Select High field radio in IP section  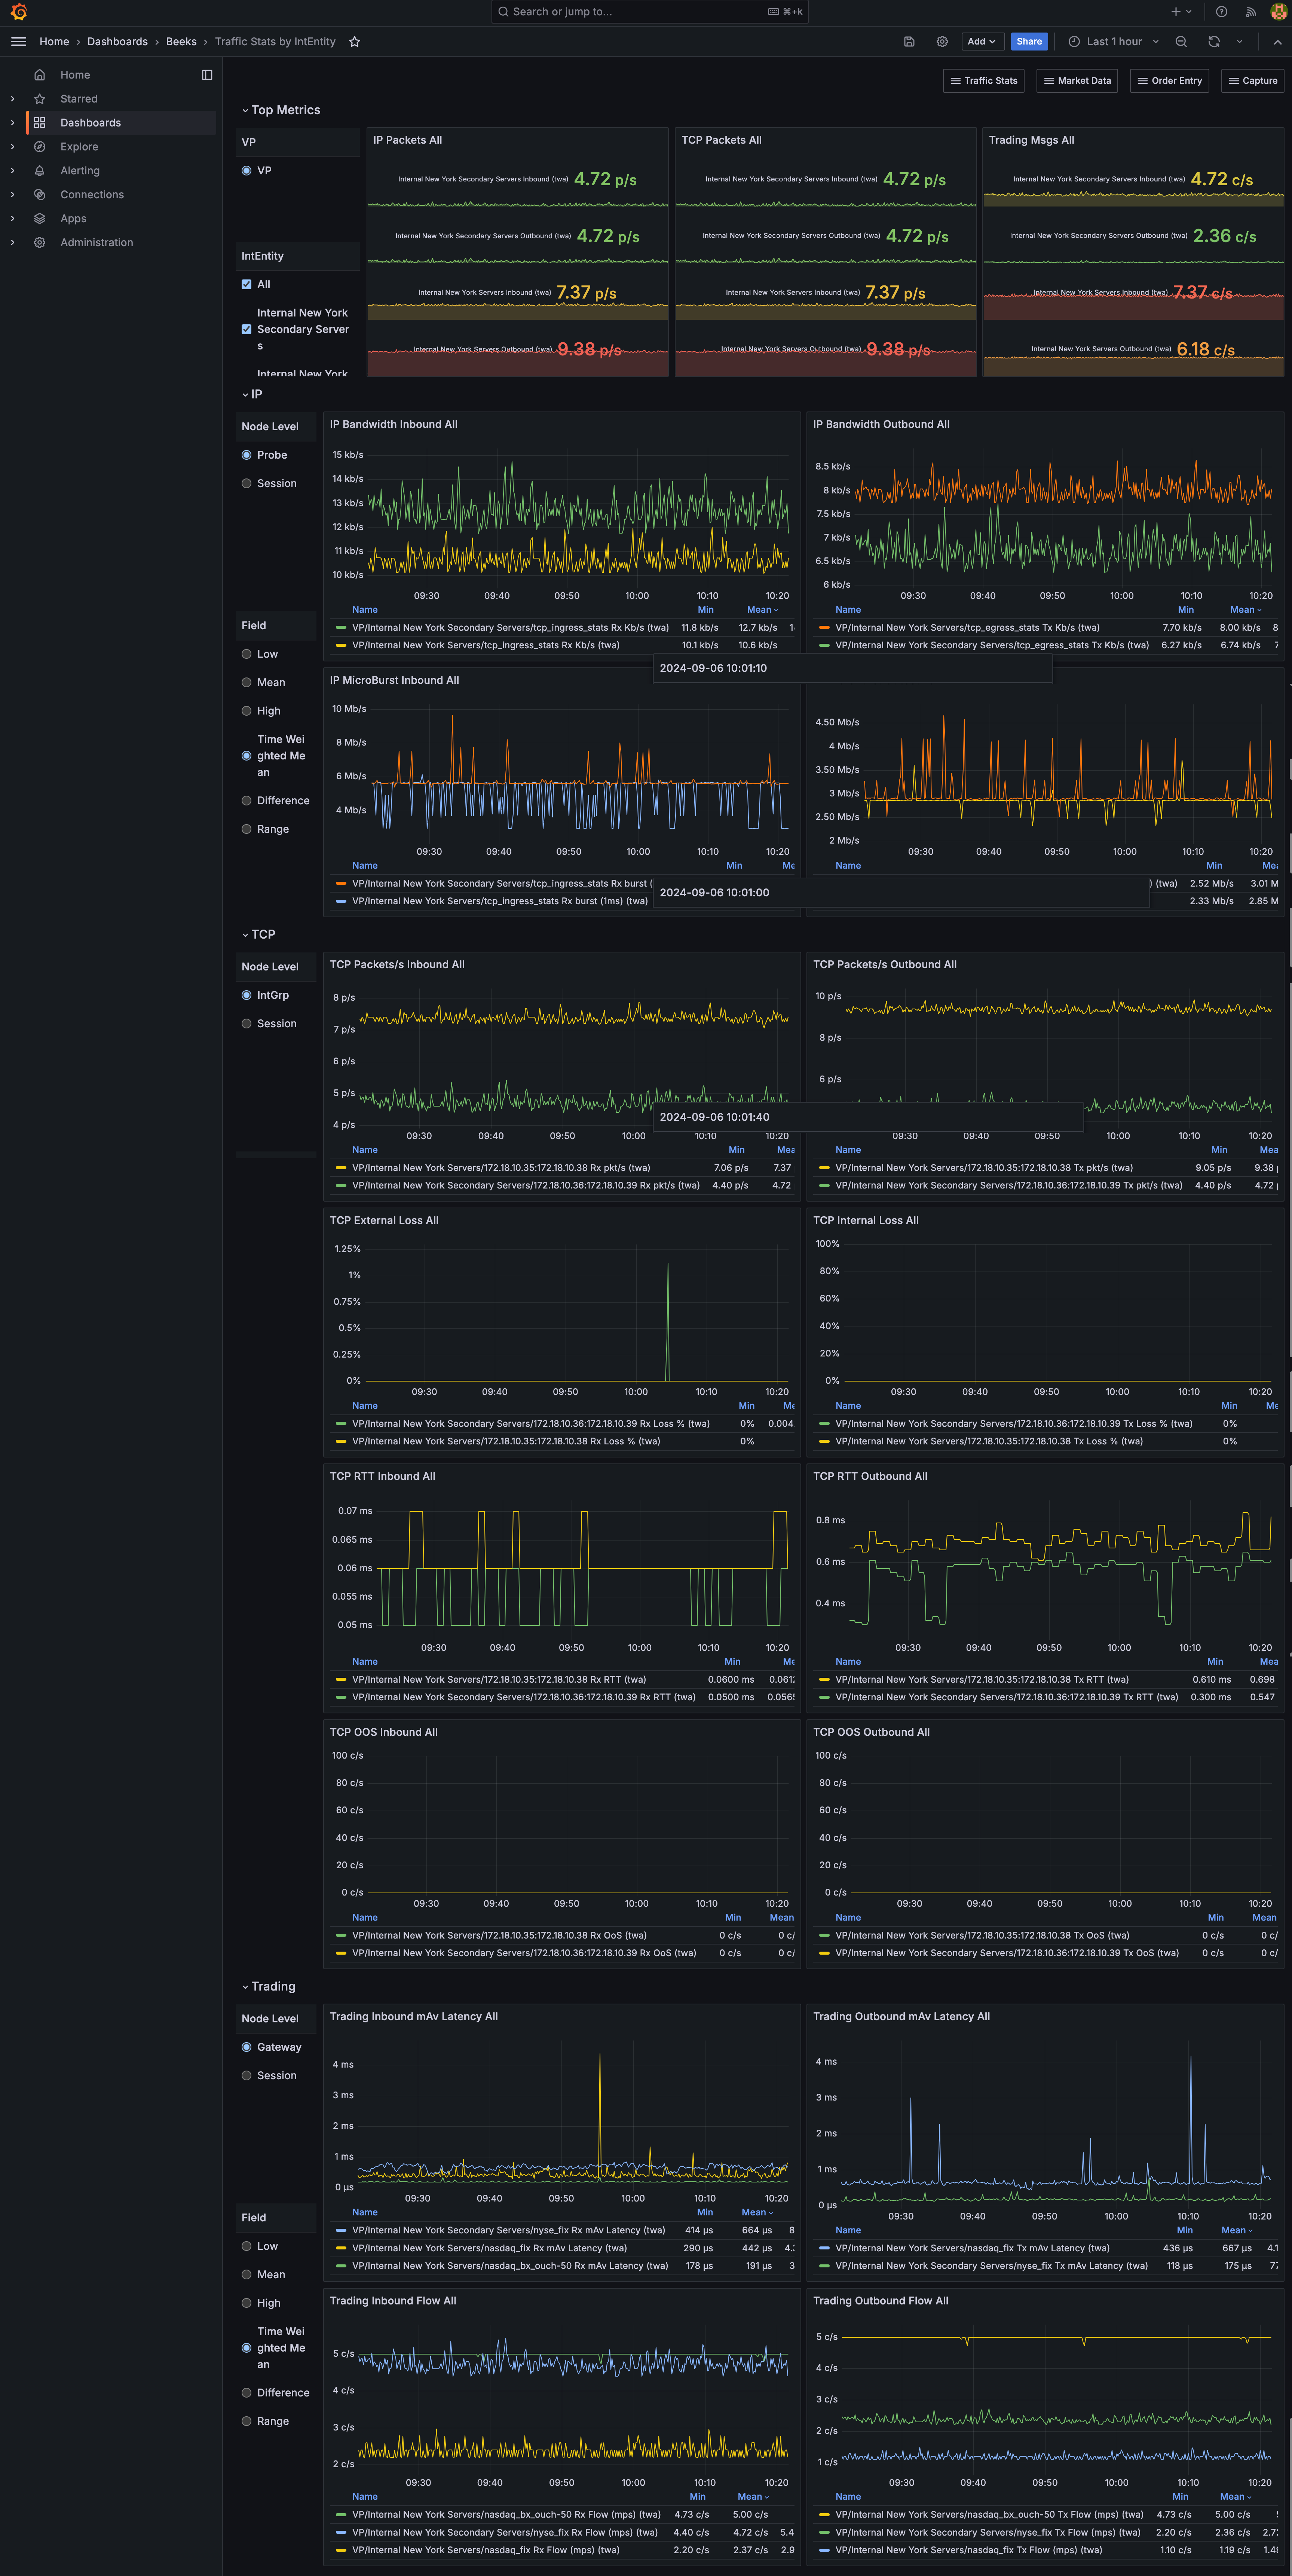point(247,711)
